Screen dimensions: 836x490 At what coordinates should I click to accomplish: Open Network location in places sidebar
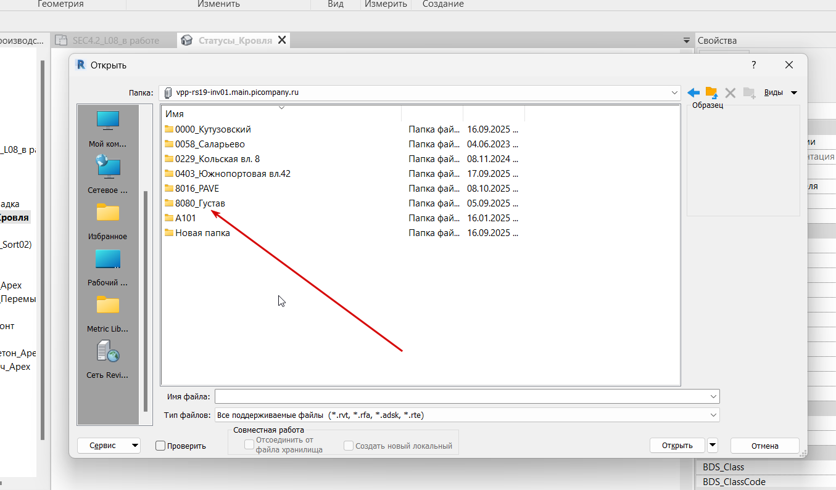pyautogui.click(x=107, y=175)
